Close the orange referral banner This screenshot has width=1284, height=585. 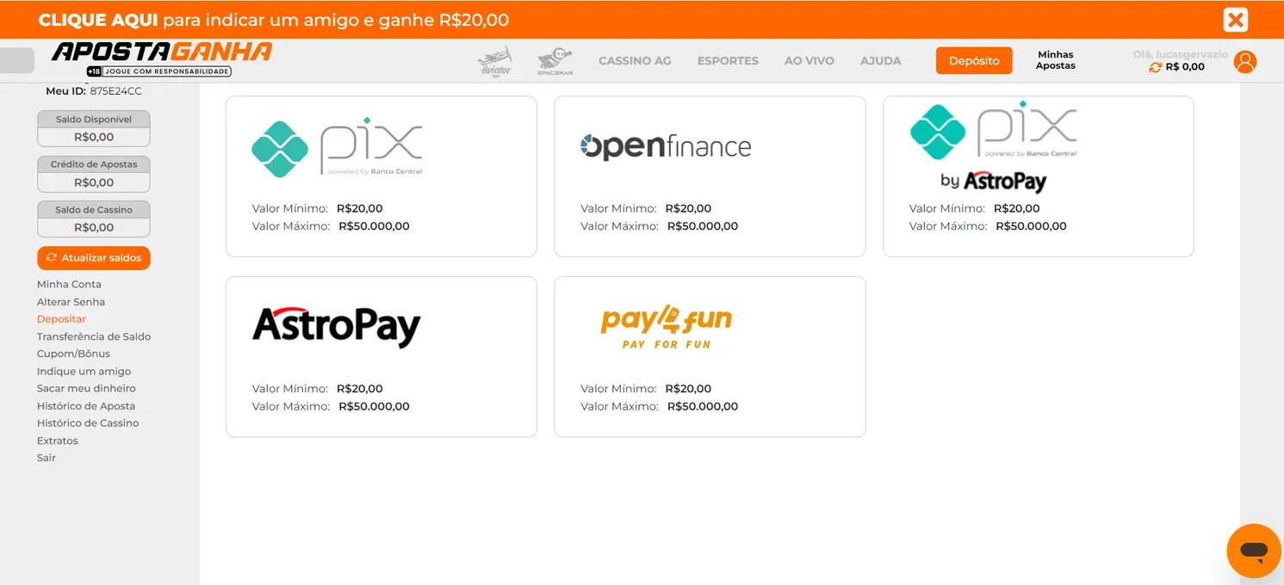point(1235,19)
